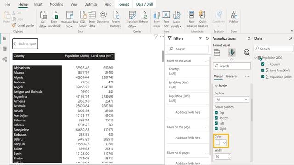Click the Data pane search box
Viewport: 294px width, 165px height.
tap(273, 49)
